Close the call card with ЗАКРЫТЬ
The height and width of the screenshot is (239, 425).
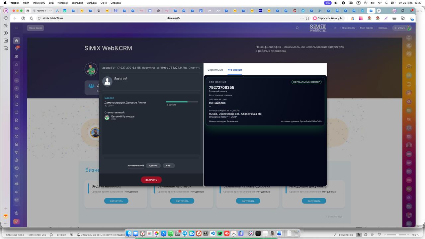point(151,180)
